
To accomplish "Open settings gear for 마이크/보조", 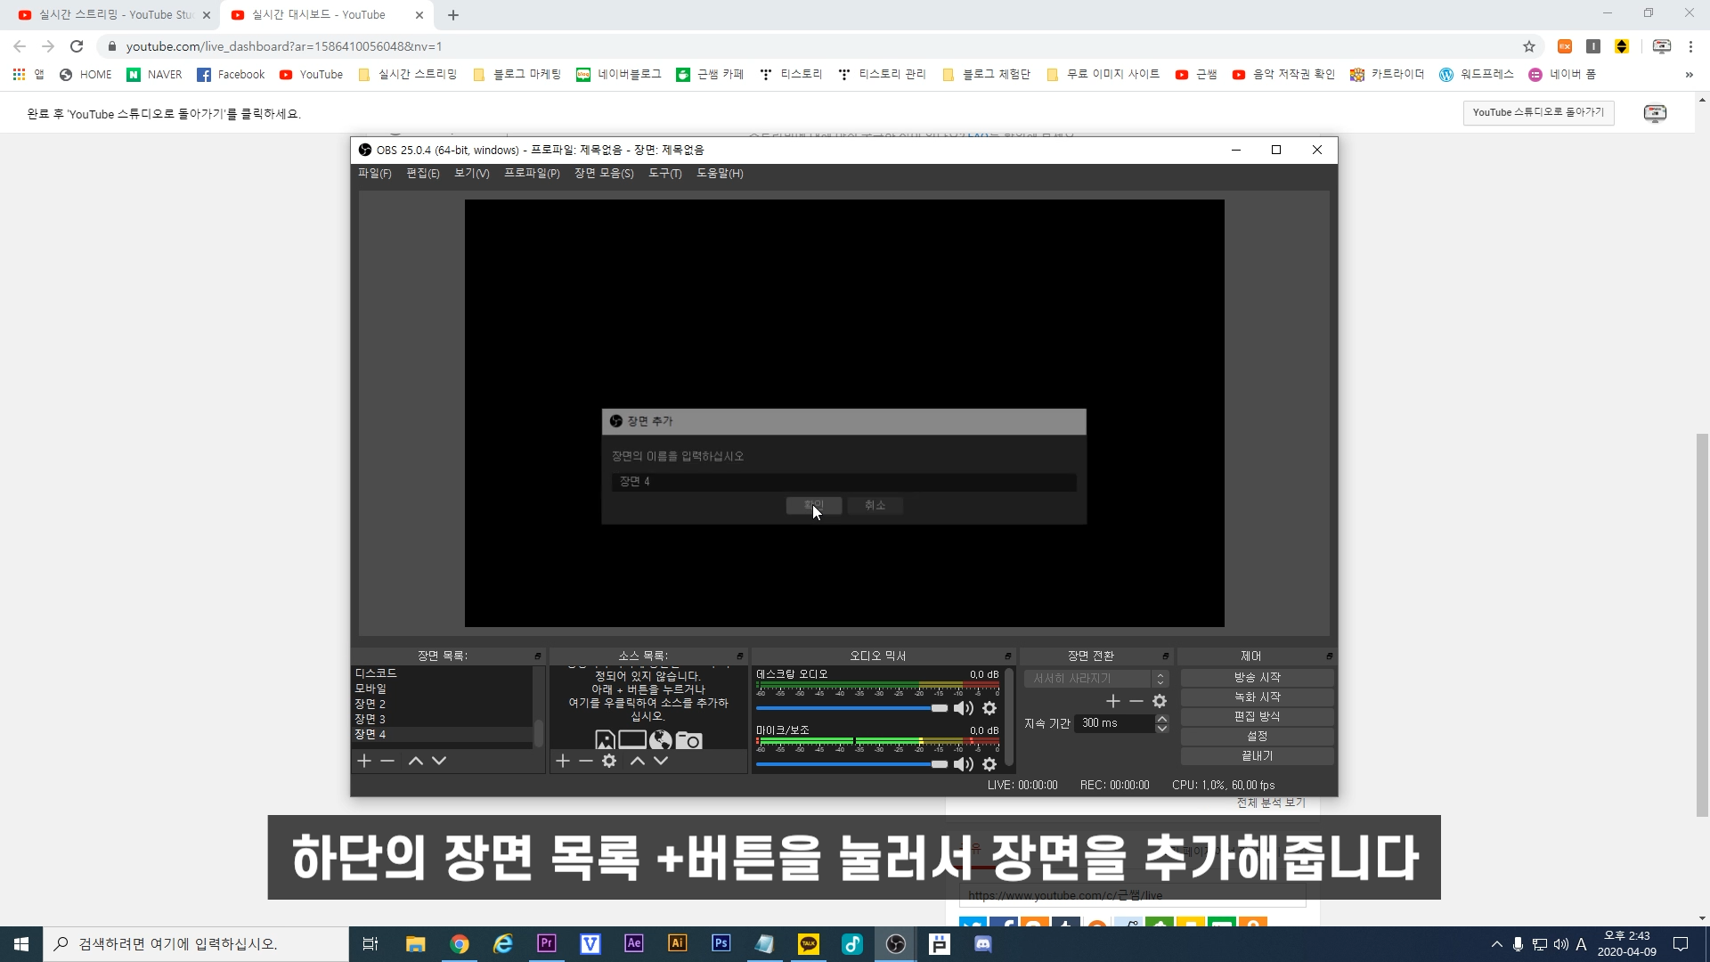I will 989,764.
